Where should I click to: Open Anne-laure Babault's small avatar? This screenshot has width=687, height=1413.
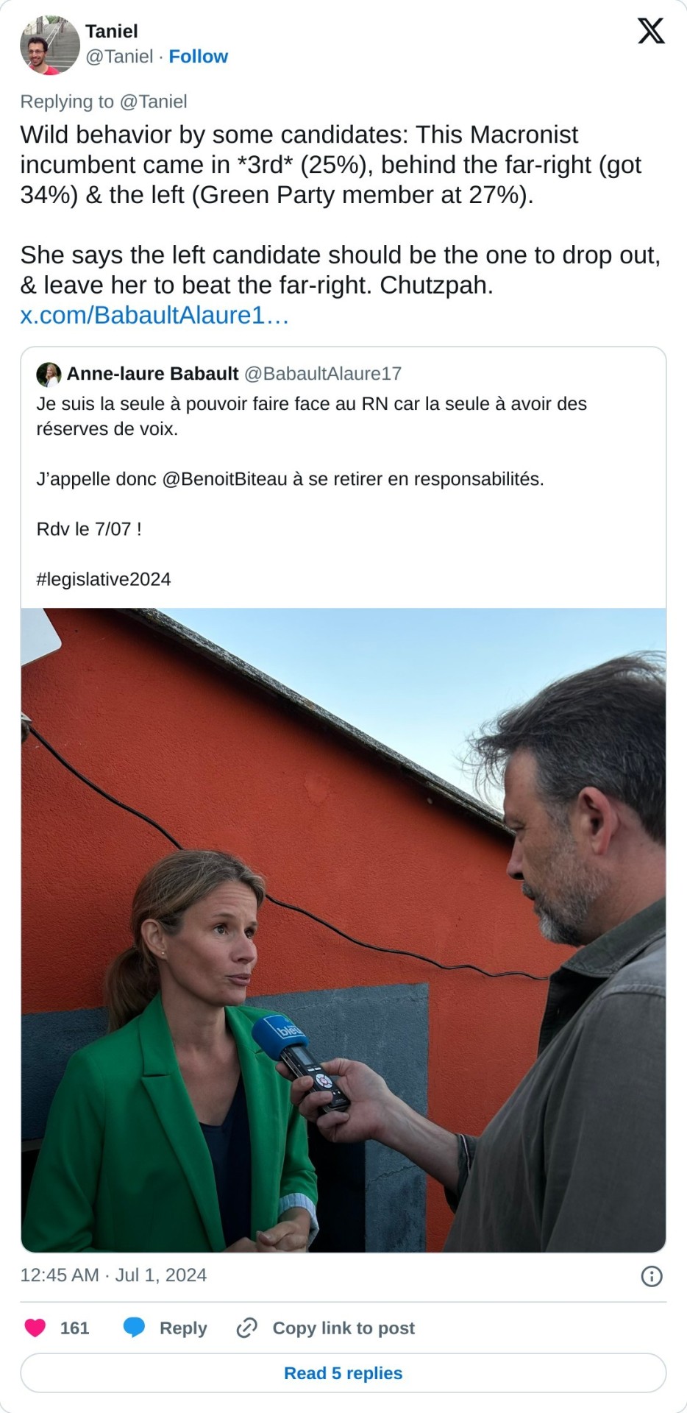pyautogui.click(x=49, y=374)
